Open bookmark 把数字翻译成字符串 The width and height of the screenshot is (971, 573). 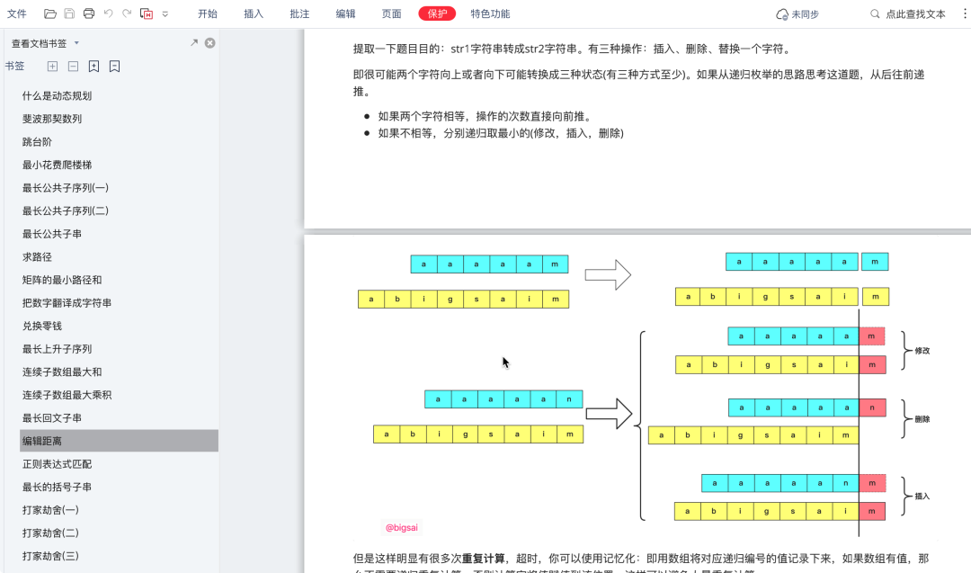tap(67, 303)
